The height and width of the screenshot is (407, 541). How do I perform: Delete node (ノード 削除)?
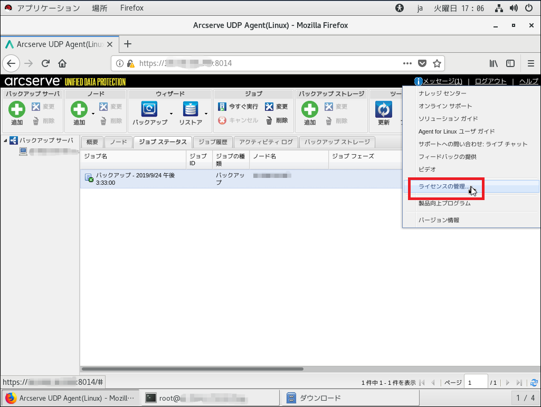pos(111,121)
